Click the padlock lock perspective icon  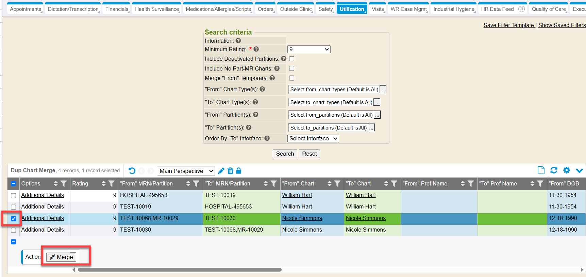tap(239, 171)
